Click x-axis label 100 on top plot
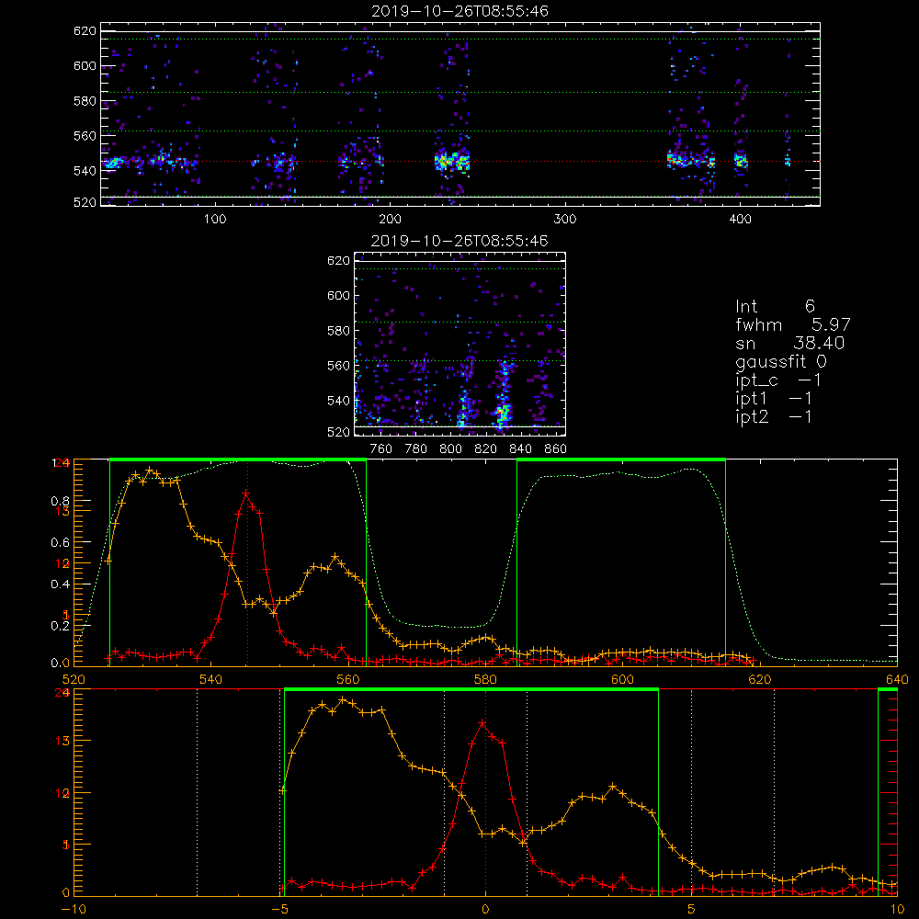The height and width of the screenshot is (919, 919). point(215,220)
